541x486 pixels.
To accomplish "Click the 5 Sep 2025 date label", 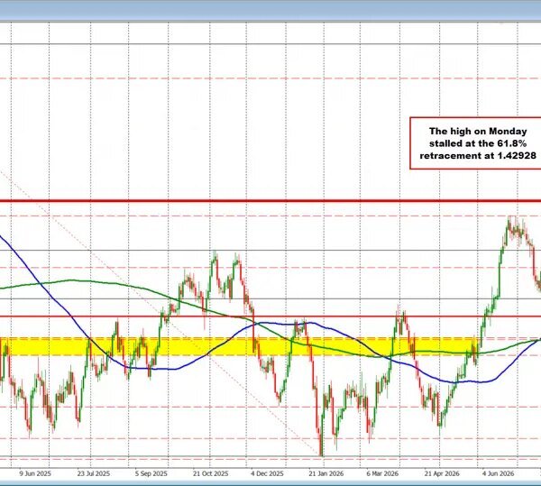I will click(x=151, y=473).
